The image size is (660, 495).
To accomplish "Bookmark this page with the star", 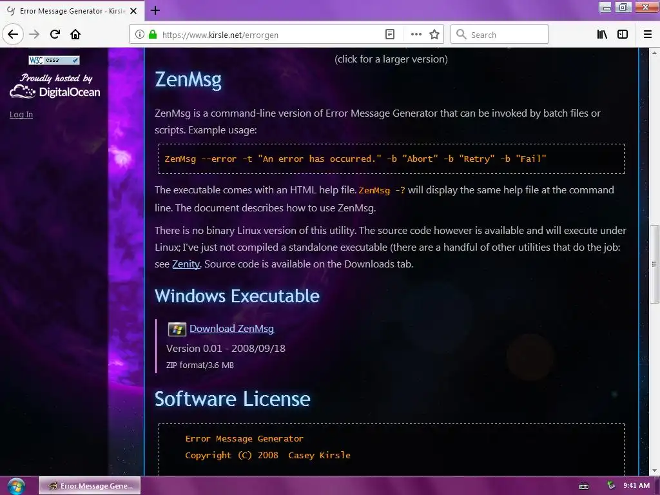I will click(x=434, y=35).
